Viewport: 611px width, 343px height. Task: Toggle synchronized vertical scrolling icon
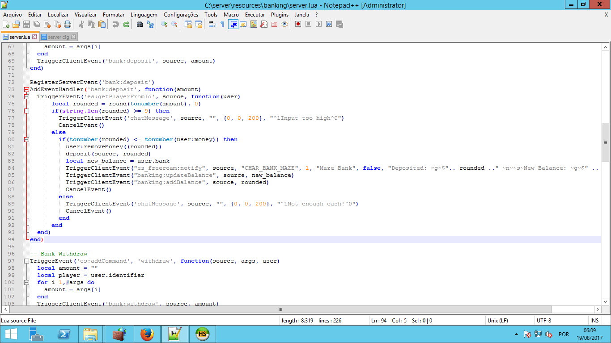pos(188,24)
